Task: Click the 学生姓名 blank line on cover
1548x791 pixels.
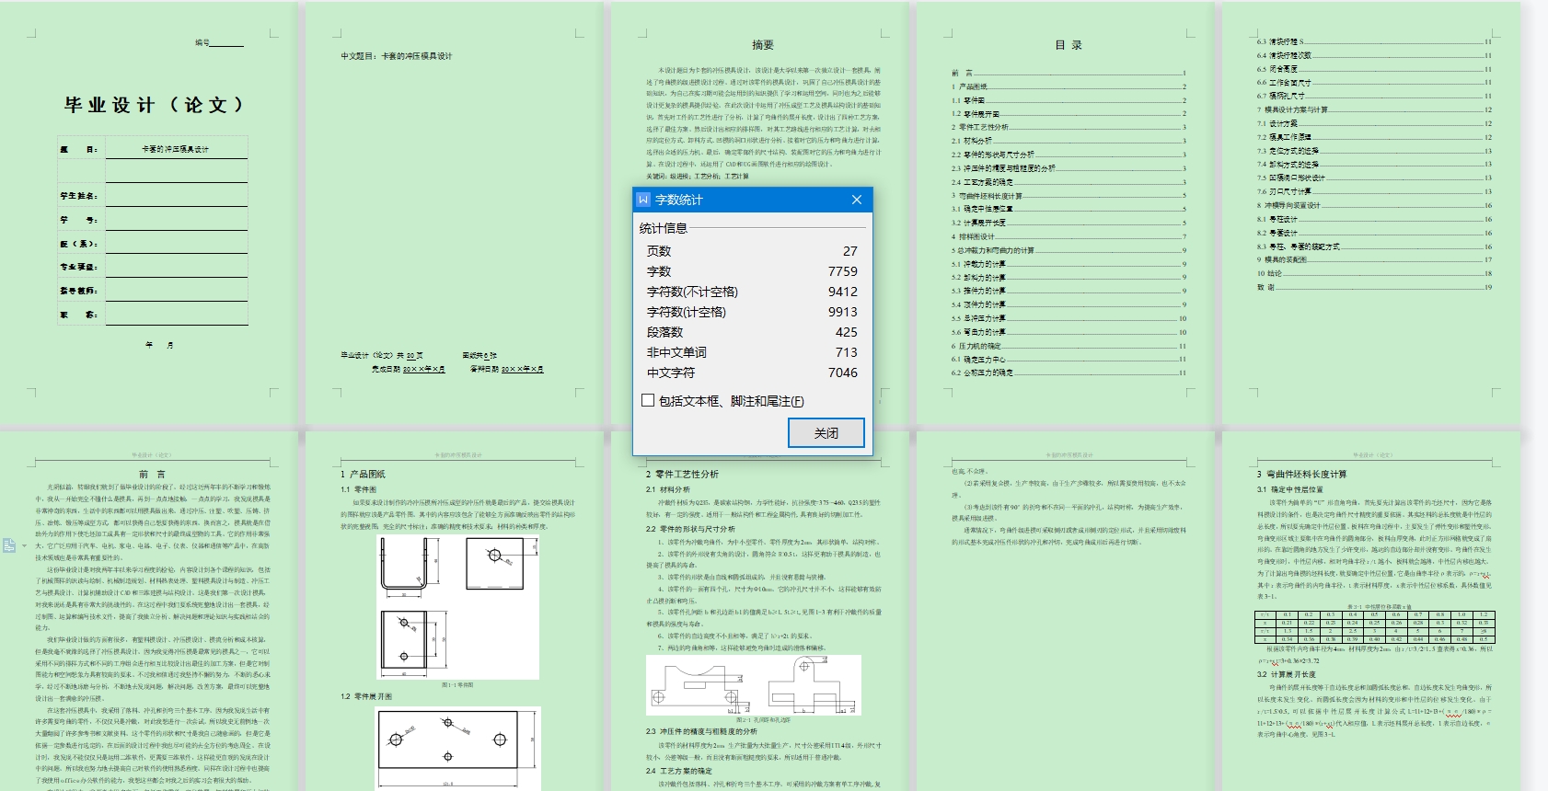Action: coord(176,195)
